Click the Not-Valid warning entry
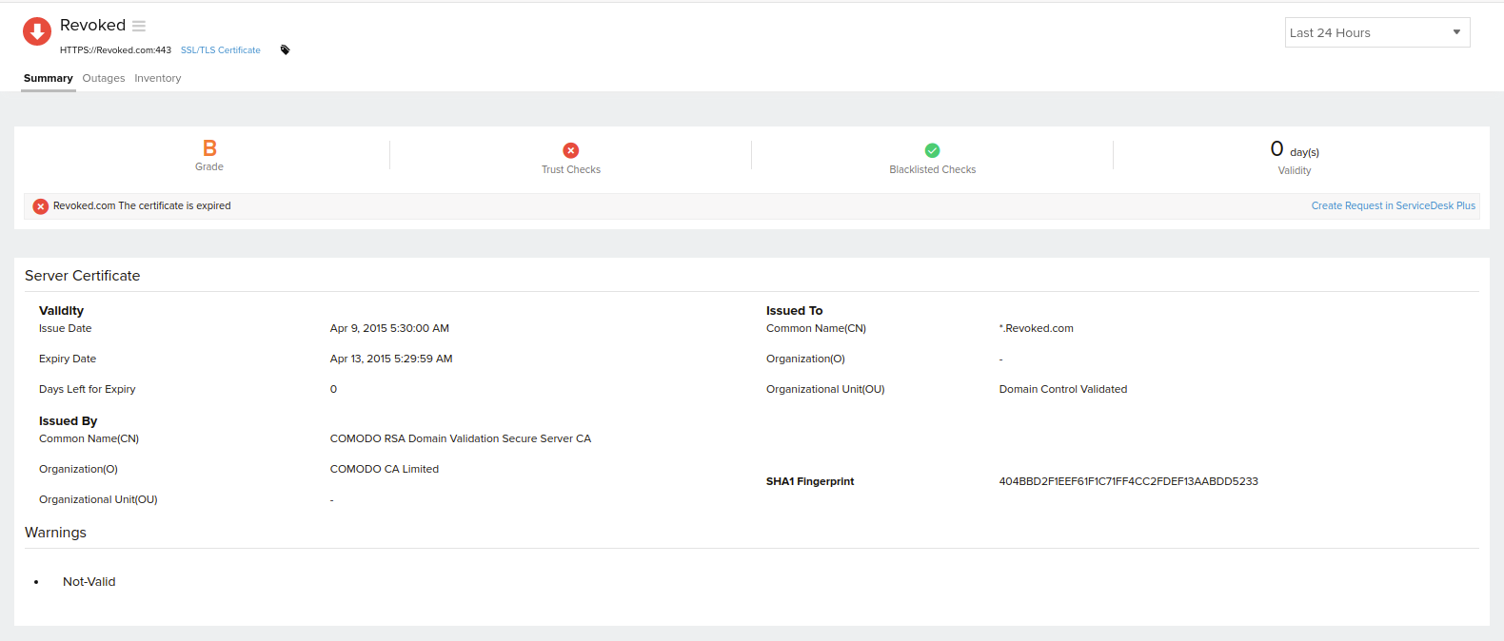This screenshot has width=1504, height=641. tap(89, 582)
